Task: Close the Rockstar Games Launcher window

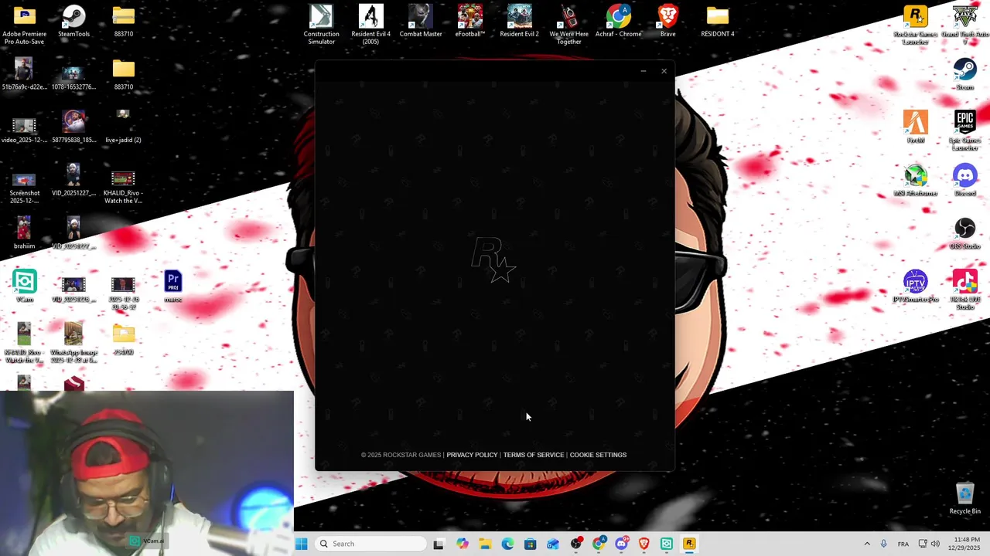Action: (664, 71)
